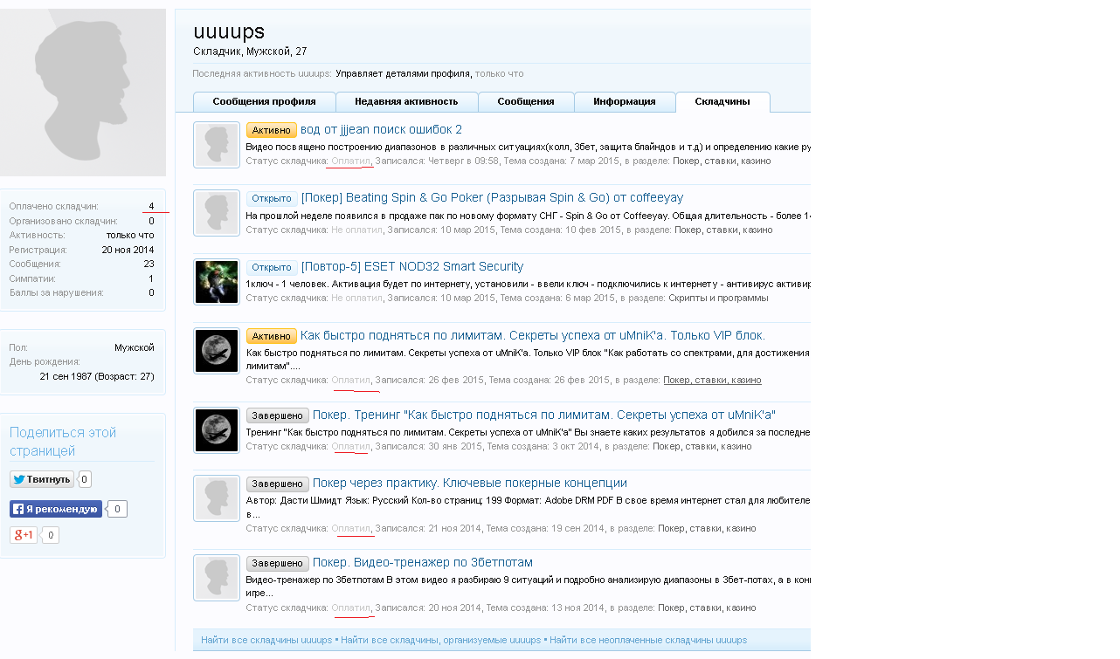
Task: Click "Не оплатил" status in Beating Spin & Go row
Action: click(x=356, y=230)
